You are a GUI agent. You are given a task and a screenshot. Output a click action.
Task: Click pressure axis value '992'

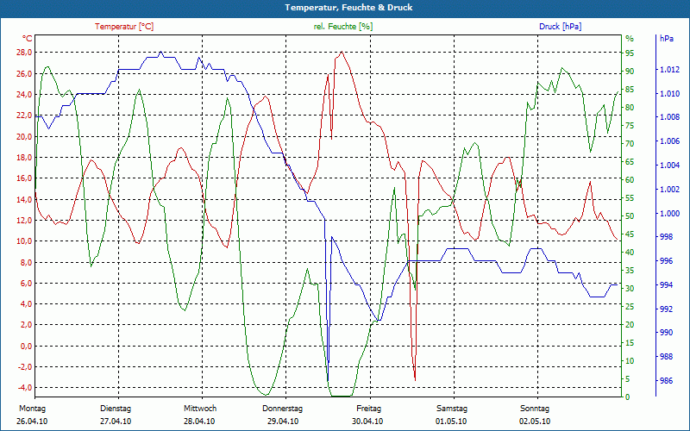coord(666,309)
